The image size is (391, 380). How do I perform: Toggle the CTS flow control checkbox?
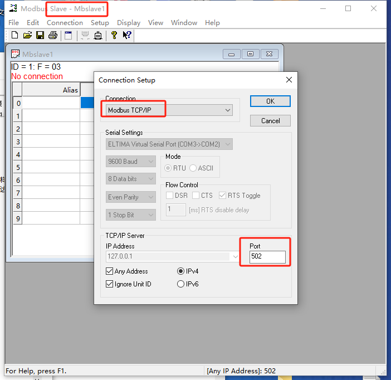[x=195, y=196]
